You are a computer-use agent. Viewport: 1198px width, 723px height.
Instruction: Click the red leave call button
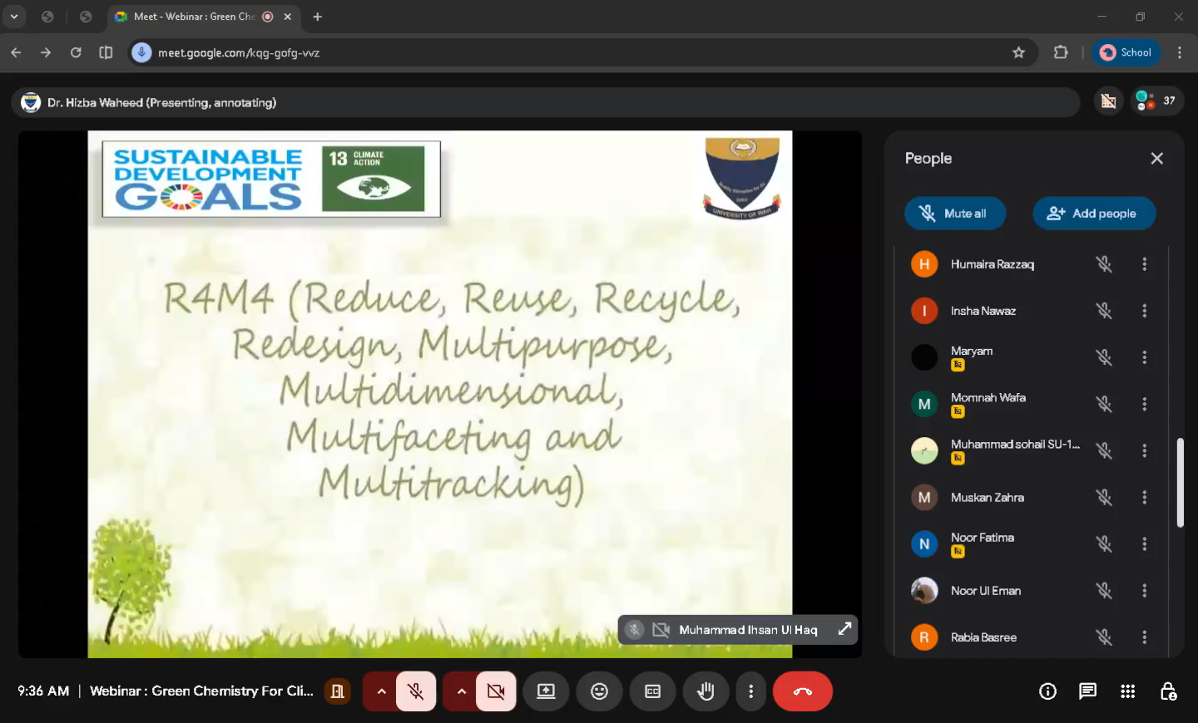point(802,691)
